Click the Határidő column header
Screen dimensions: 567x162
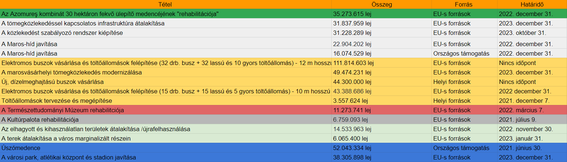click(x=532, y=4)
